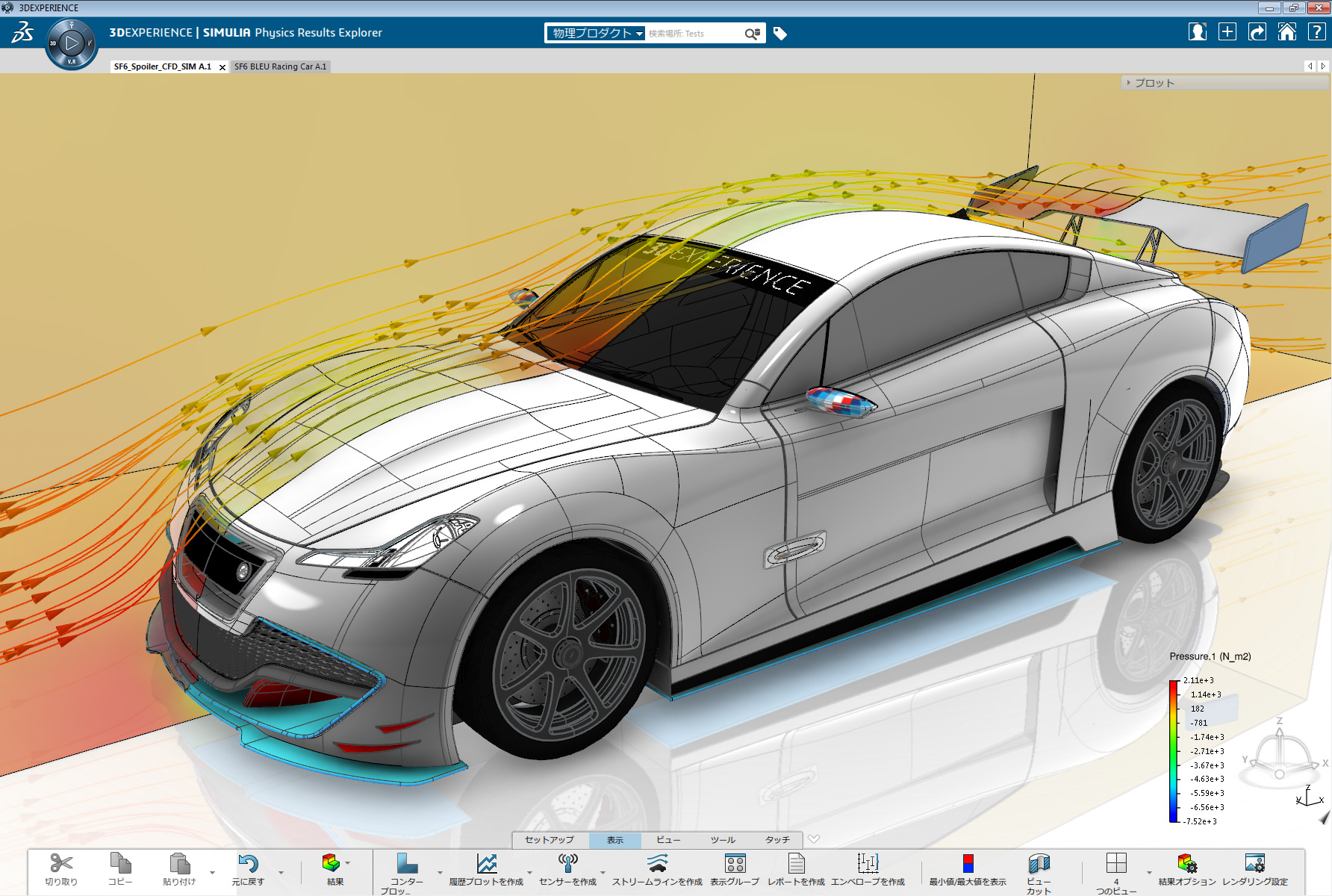Click the Pressure.1 (N_m2) legend title
The image size is (1332, 896).
pyautogui.click(x=1210, y=656)
